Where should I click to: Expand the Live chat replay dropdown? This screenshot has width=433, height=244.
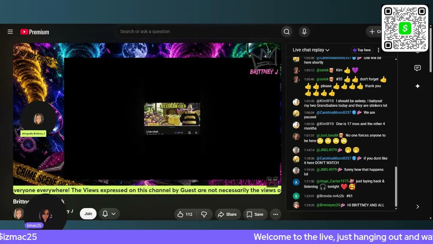point(311,50)
